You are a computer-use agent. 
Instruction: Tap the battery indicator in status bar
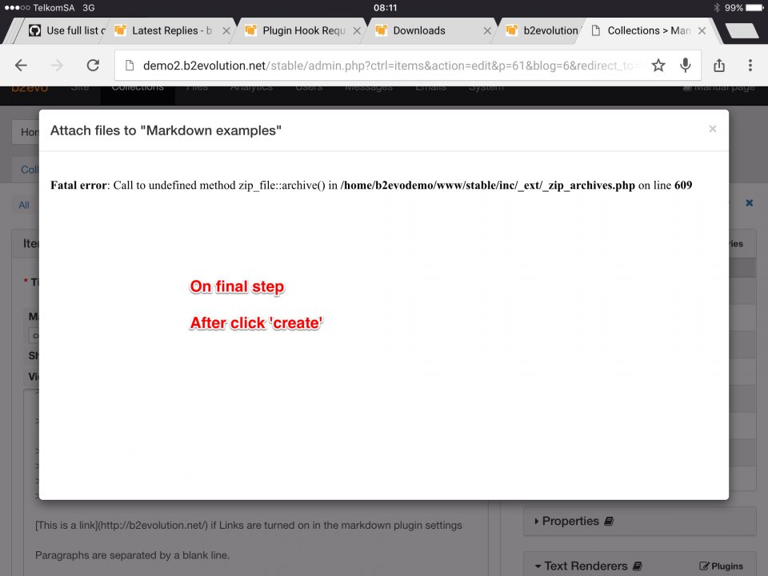click(x=754, y=8)
